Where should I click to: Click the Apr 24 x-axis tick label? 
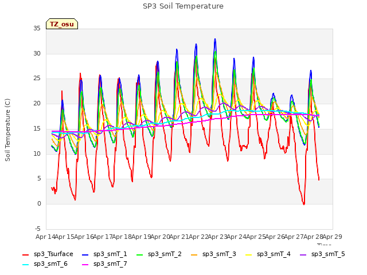coord(237,237)
